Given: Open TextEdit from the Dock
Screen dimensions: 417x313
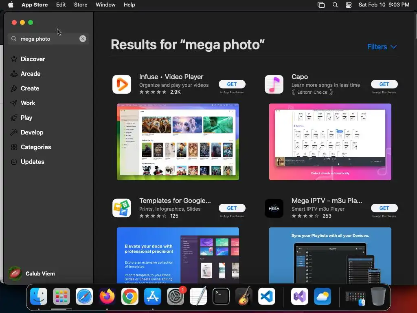Looking at the screenshot, I should tap(198, 296).
